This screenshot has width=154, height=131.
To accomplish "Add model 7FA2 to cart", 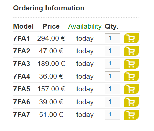I will 131,51.
